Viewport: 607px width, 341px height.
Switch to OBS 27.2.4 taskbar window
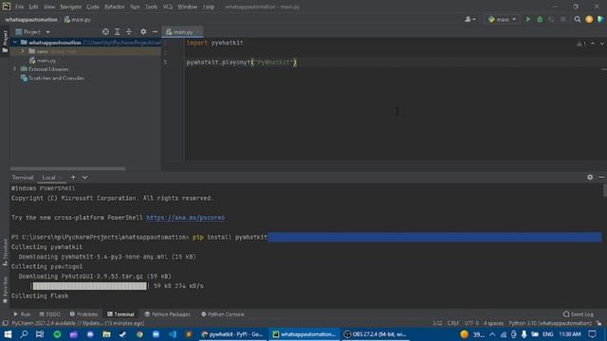coord(375,334)
